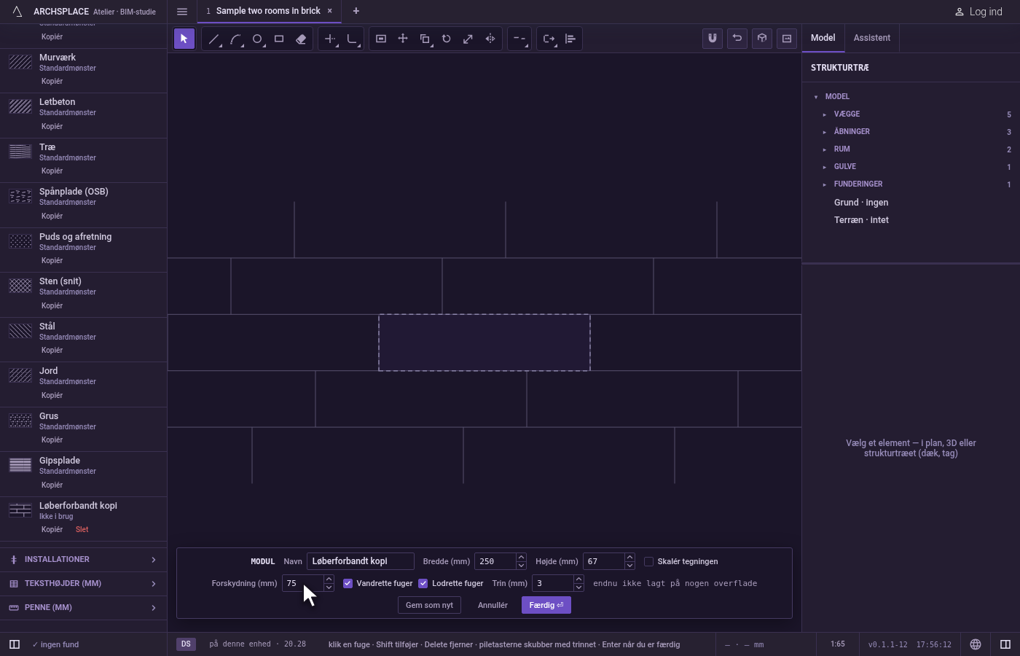Toggle the left sidebar panel icon

14,644
